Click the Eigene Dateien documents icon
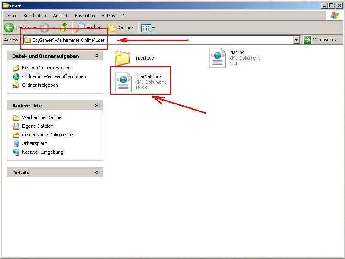 point(16,126)
